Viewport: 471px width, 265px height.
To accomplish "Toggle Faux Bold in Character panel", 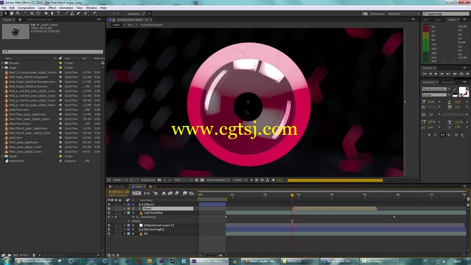I will [x=429, y=135].
